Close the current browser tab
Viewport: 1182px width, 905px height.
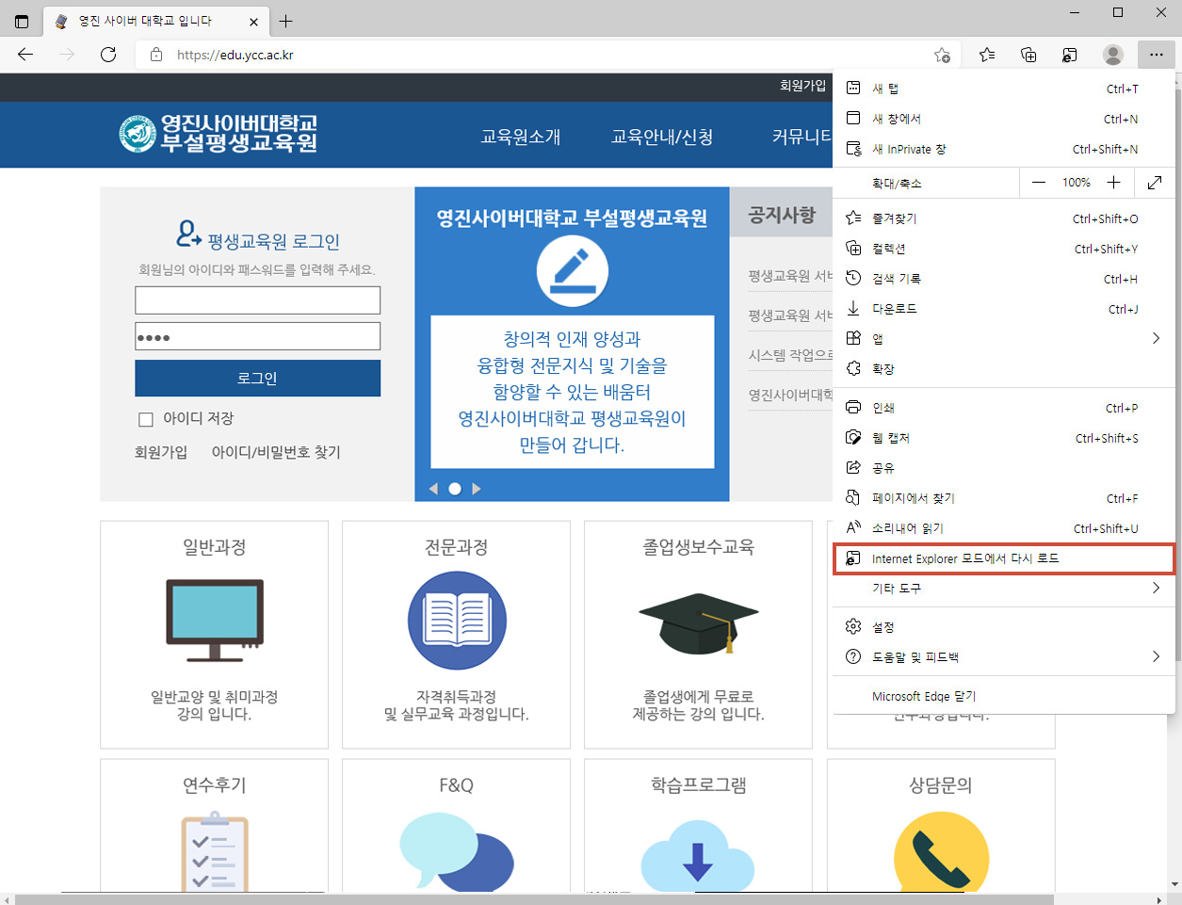(x=254, y=21)
